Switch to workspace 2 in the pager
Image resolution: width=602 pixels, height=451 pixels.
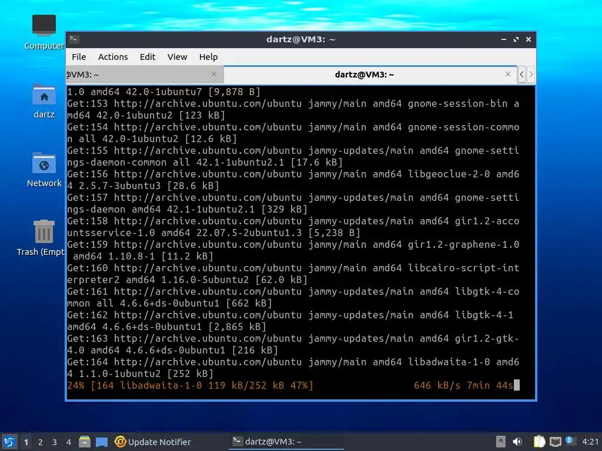click(x=41, y=442)
